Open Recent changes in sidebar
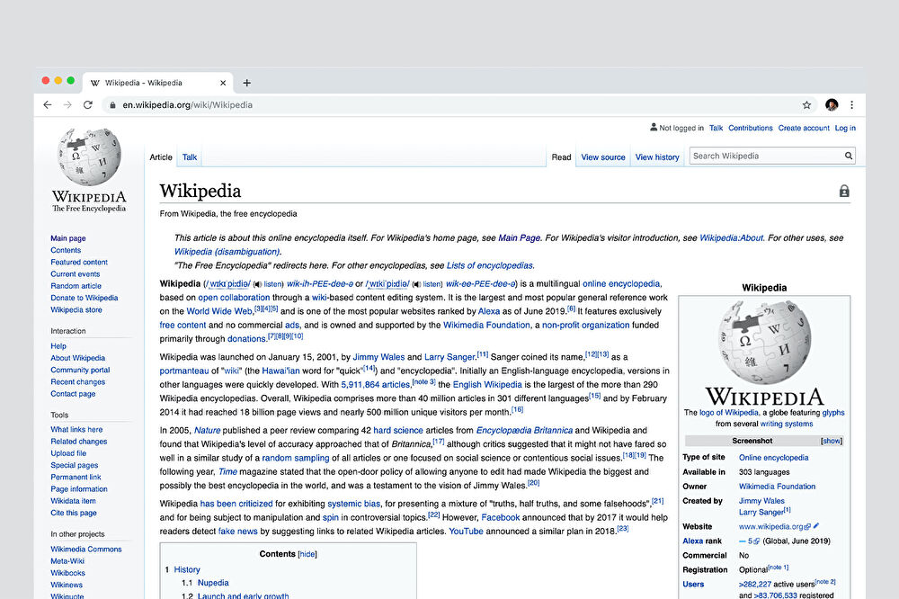Viewport: 899px width, 599px height. [77, 381]
